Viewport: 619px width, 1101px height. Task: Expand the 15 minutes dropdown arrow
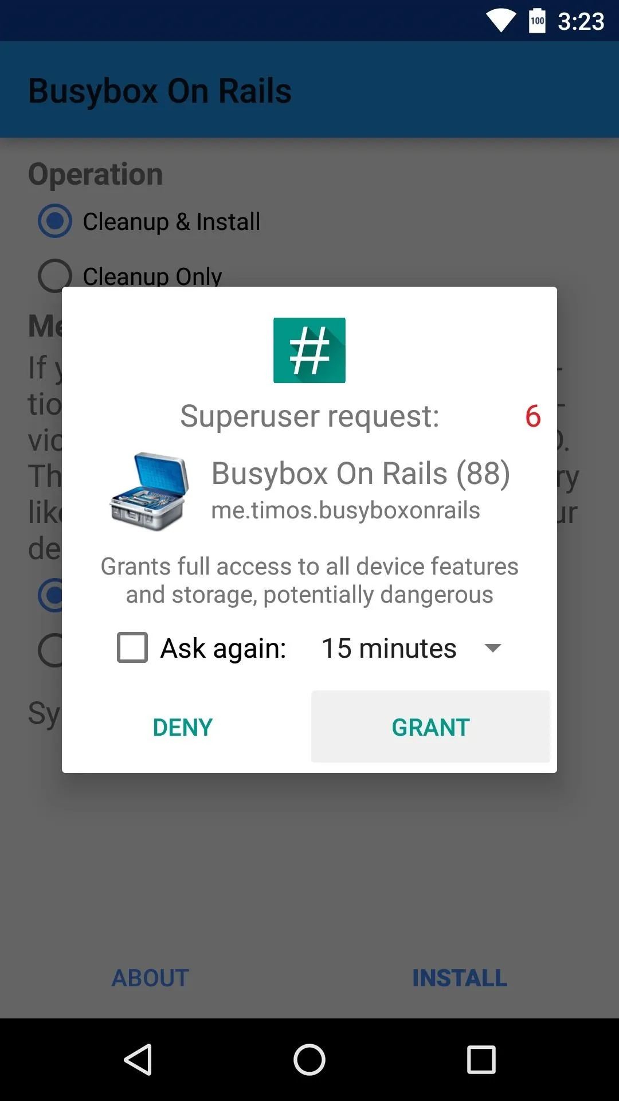pyautogui.click(x=493, y=648)
